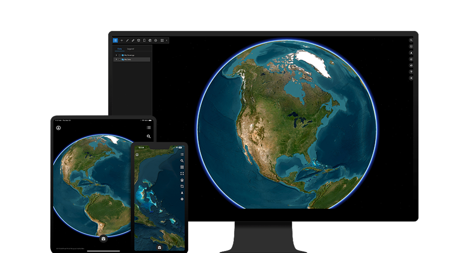Tap the search magnifier on the tablet screen
This screenshot has width=471, height=253.
tap(148, 137)
